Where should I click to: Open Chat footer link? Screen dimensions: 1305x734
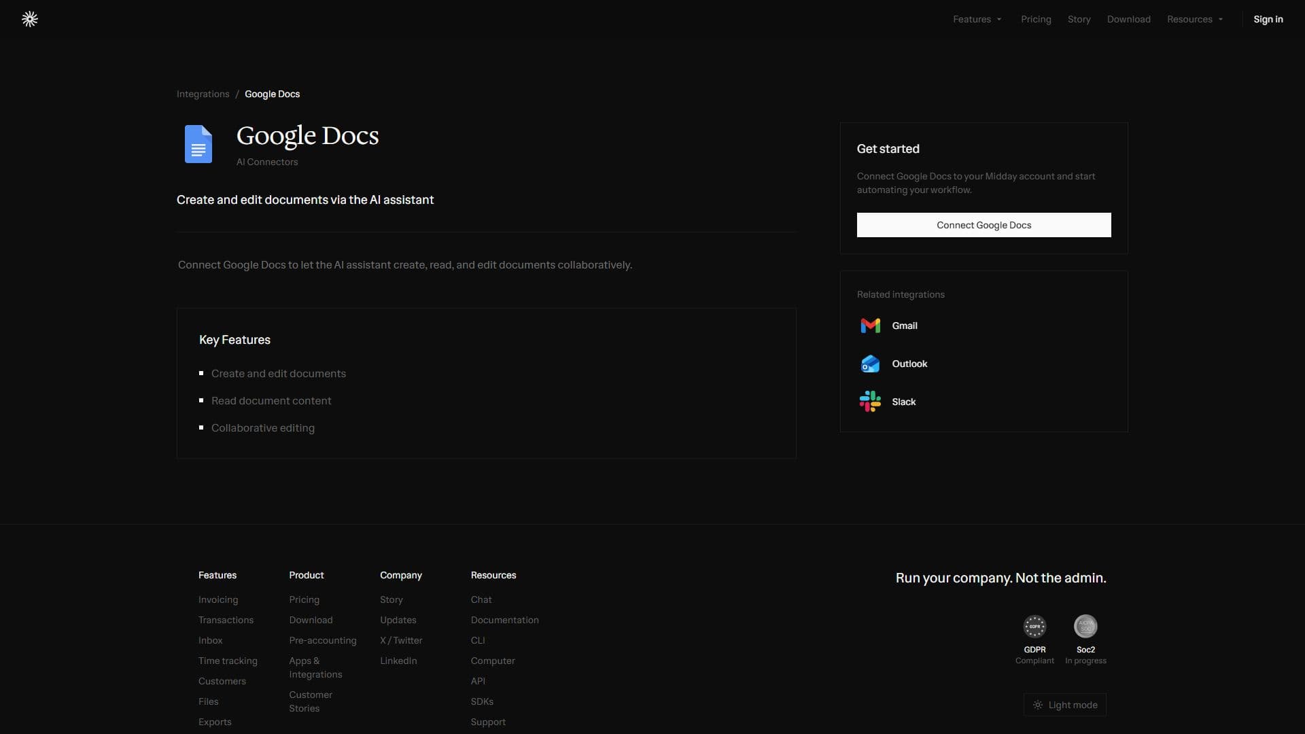[x=481, y=599]
